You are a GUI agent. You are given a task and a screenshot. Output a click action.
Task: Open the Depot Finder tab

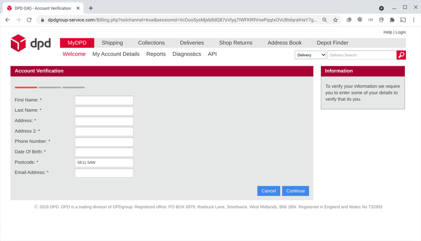point(332,43)
